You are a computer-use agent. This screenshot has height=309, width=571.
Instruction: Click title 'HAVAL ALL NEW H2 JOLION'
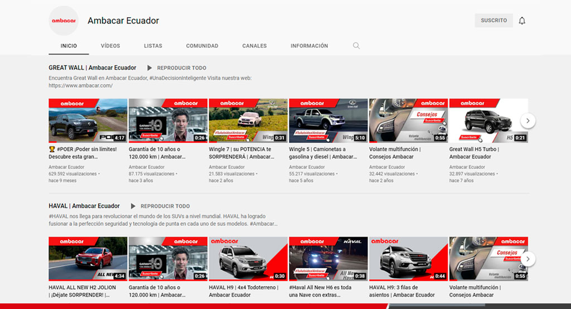[83, 291]
